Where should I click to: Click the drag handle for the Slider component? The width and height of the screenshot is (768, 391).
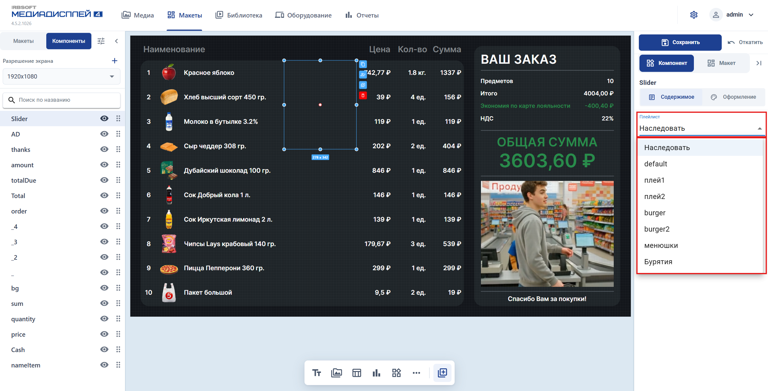coord(118,119)
